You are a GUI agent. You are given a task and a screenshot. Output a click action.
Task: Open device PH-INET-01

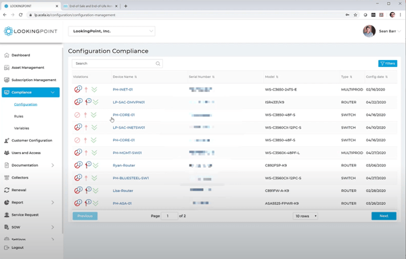point(122,89)
